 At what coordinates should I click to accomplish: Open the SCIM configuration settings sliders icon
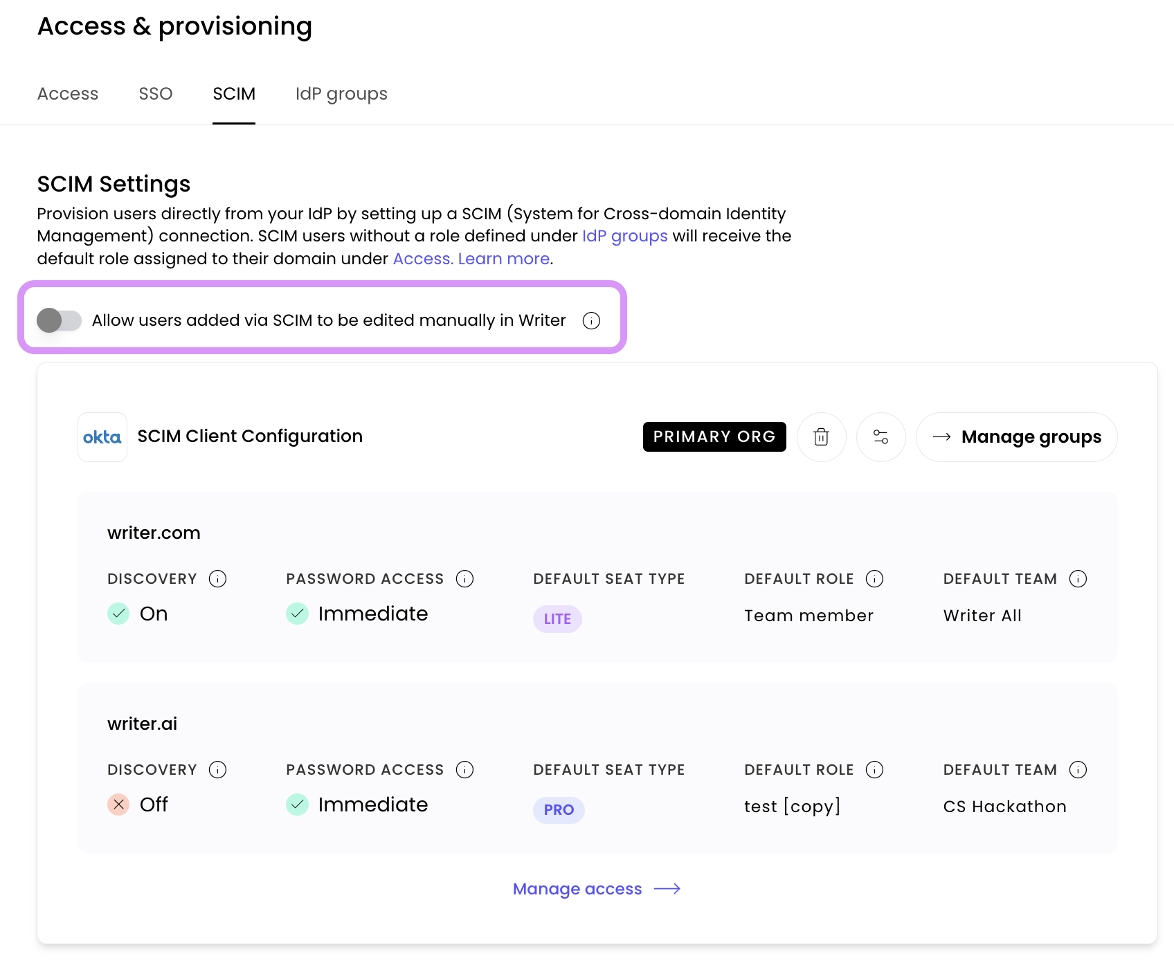click(881, 437)
